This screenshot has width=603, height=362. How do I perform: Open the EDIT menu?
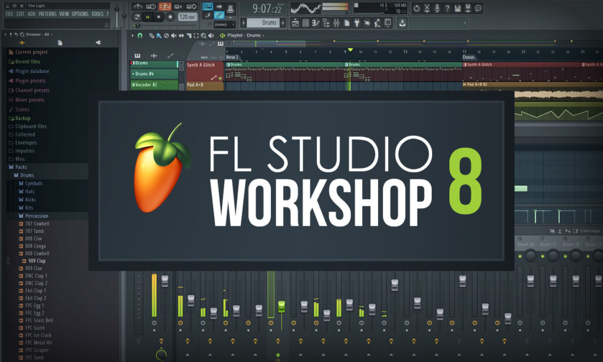pyautogui.click(x=21, y=14)
